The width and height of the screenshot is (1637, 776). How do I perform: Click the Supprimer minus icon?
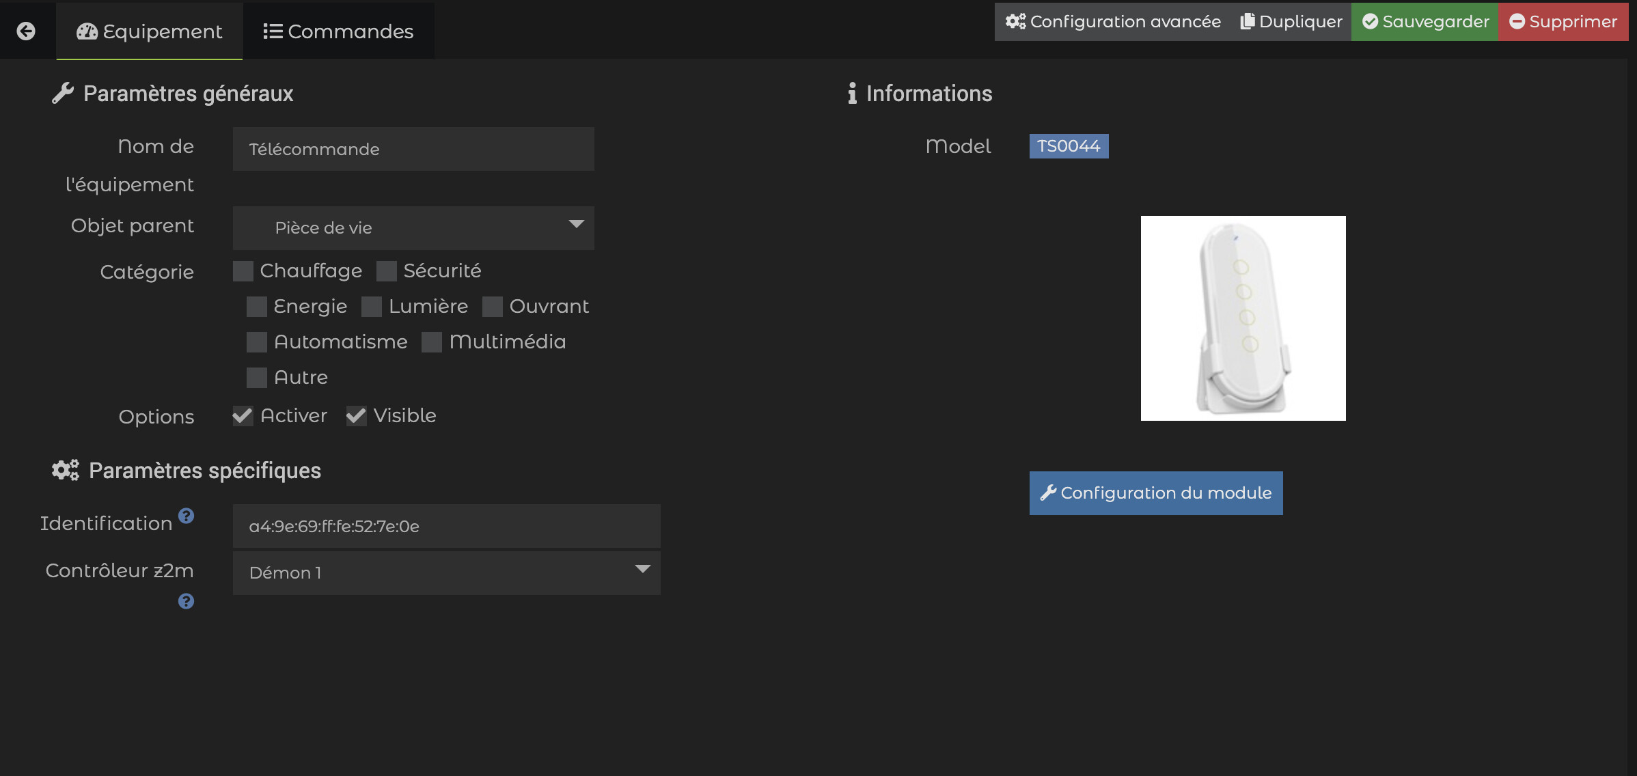point(1517,21)
